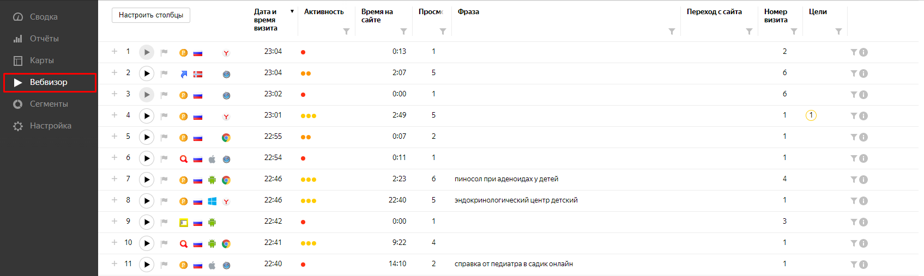Toggle the flag marker on visit 1

pyautogui.click(x=164, y=52)
